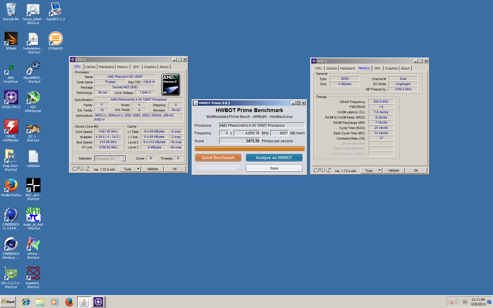Image resolution: width=493 pixels, height=308 pixels.
Task: Start the Quick Benchmark in HWBOT Prime
Action: pos(218,158)
